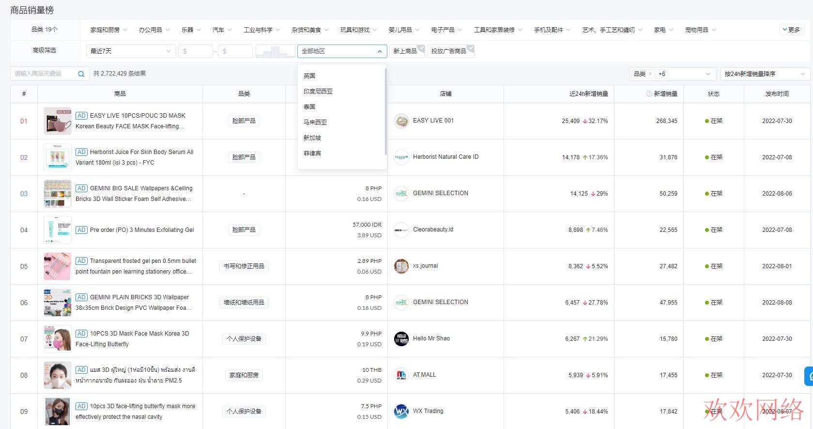This screenshot has height=429, width=813.
Task: Remove the 品类 tag with its x
Action: 650,74
